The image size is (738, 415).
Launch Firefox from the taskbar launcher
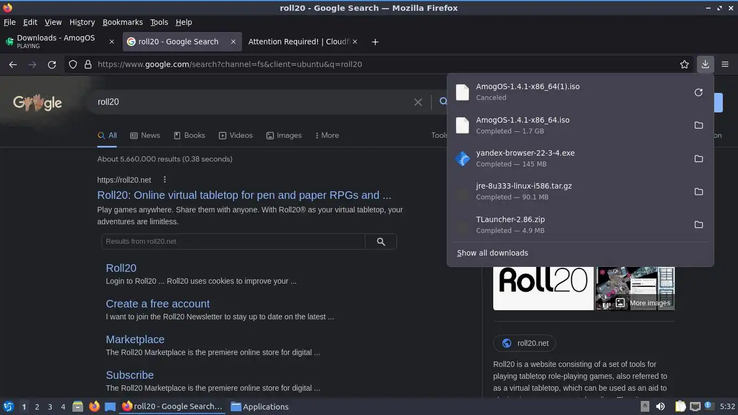(x=94, y=406)
